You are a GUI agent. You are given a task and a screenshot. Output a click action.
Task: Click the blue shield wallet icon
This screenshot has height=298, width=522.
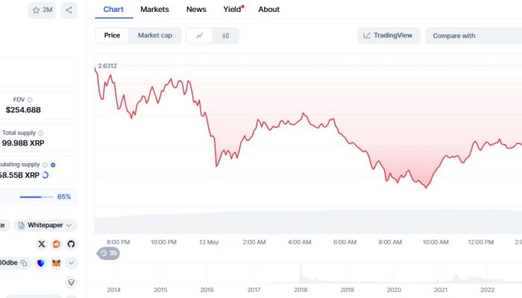tap(40, 263)
